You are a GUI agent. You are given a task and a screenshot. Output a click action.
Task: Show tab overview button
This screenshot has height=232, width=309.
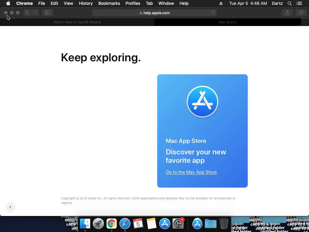[x=301, y=13]
